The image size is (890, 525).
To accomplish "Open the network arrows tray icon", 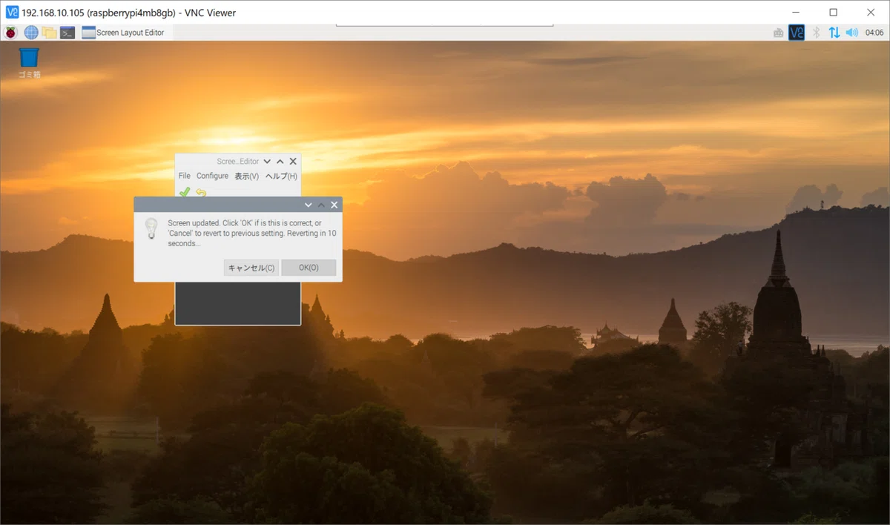I will point(834,33).
